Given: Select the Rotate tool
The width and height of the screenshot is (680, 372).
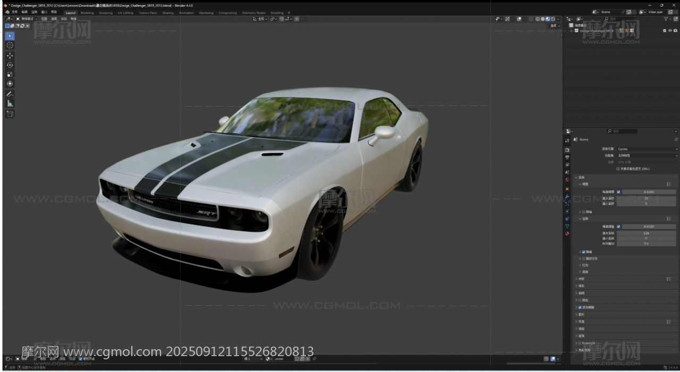Looking at the screenshot, I should 10,65.
